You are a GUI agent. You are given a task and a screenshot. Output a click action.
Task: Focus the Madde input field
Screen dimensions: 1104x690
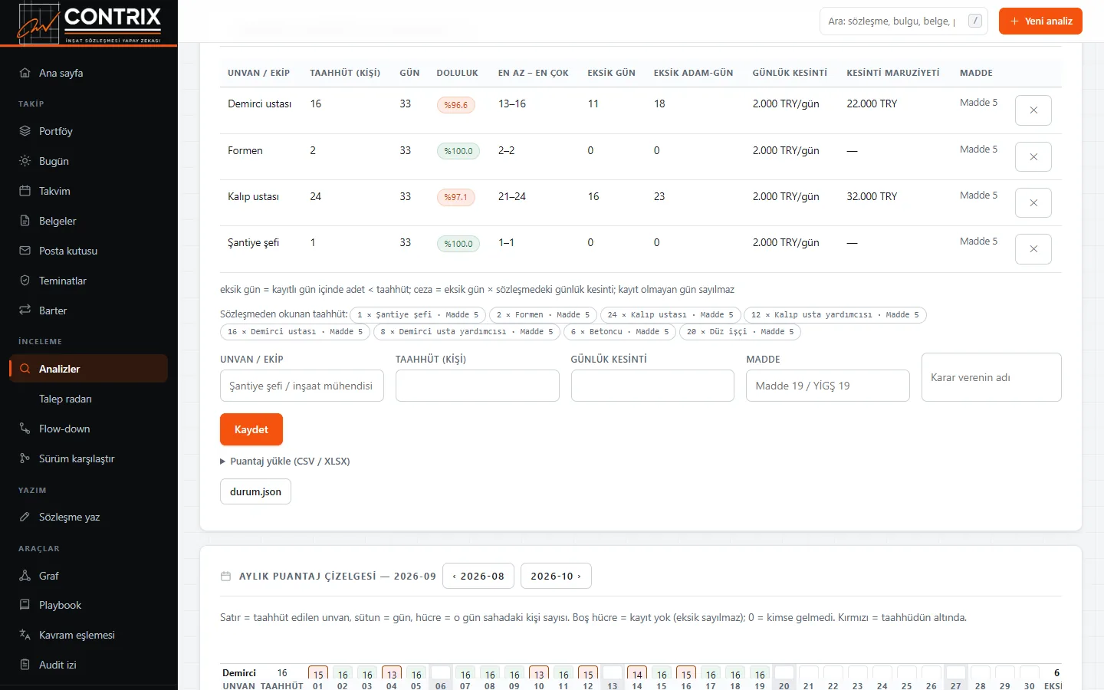click(828, 386)
